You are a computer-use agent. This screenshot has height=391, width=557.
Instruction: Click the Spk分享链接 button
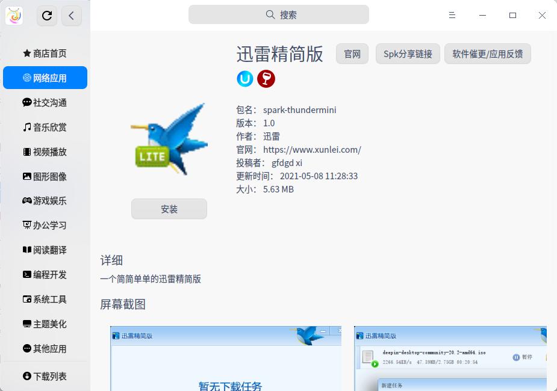408,54
